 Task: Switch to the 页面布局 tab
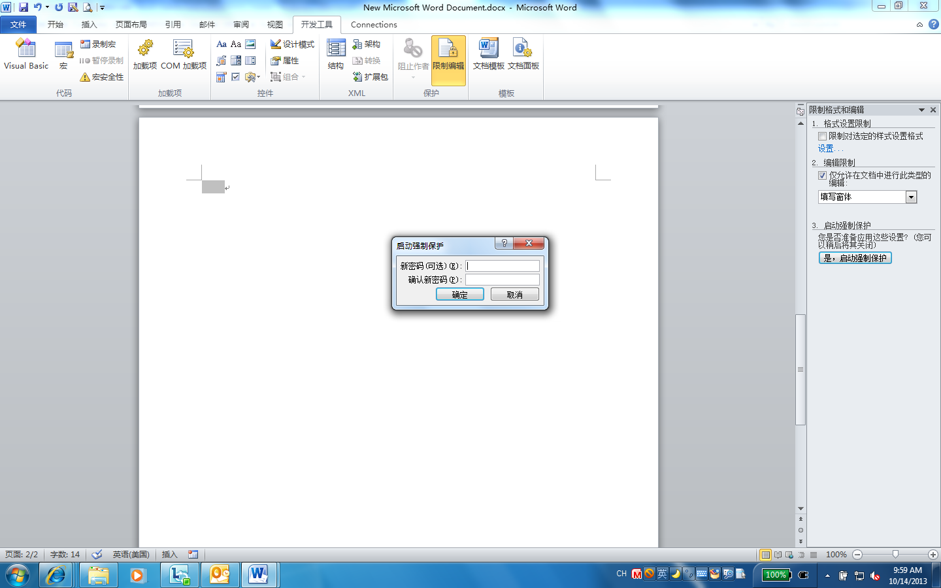coord(131,24)
